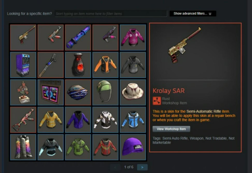Click the previous page arrow button
This screenshot has height=173, width=252.
[x=115, y=167]
